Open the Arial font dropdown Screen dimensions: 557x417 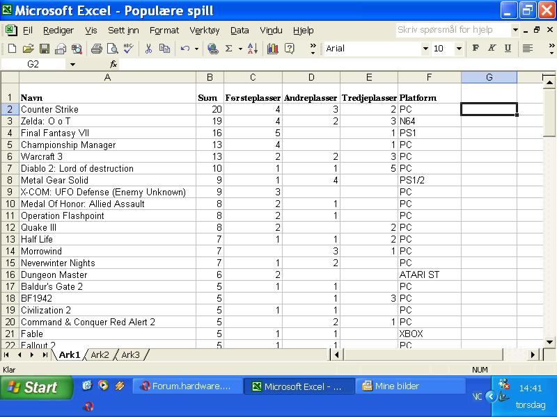(x=425, y=49)
